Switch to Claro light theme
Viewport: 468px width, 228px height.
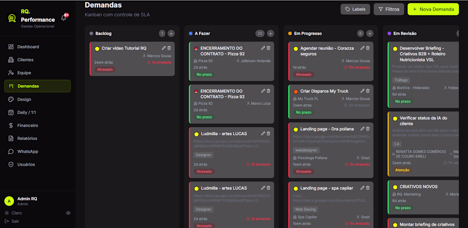(14, 213)
